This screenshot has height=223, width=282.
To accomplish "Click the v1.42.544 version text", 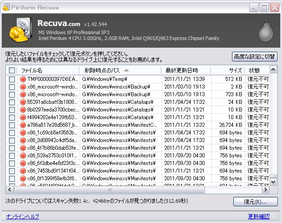I will tap(96, 24).
